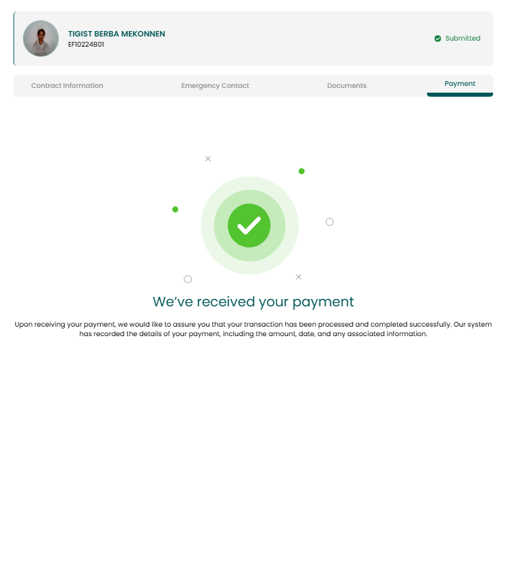Switch to the Emergency Contact tab
The width and height of the screenshot is (506, 585).
(x=215, y=85)
